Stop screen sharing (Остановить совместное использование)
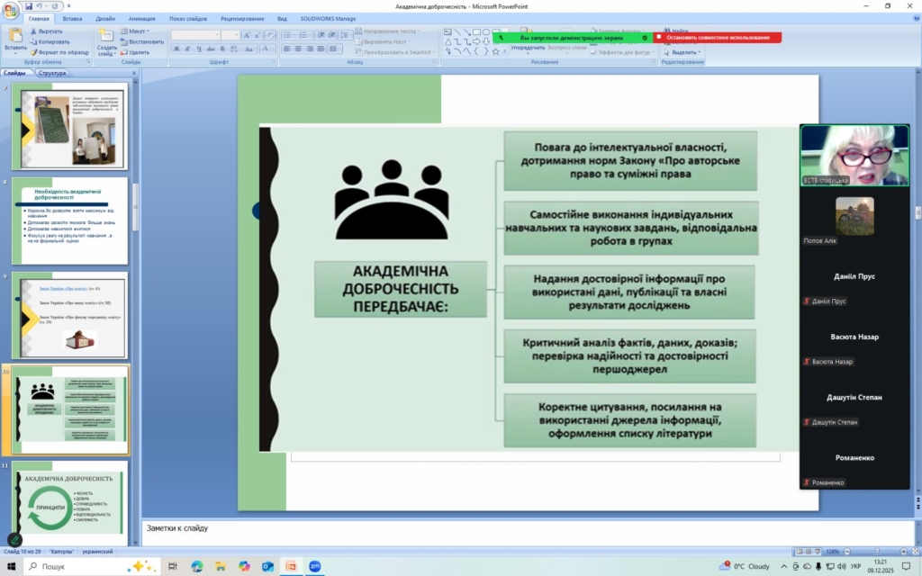Viewport: 922px width, 576px height. [x=718, y=38]
